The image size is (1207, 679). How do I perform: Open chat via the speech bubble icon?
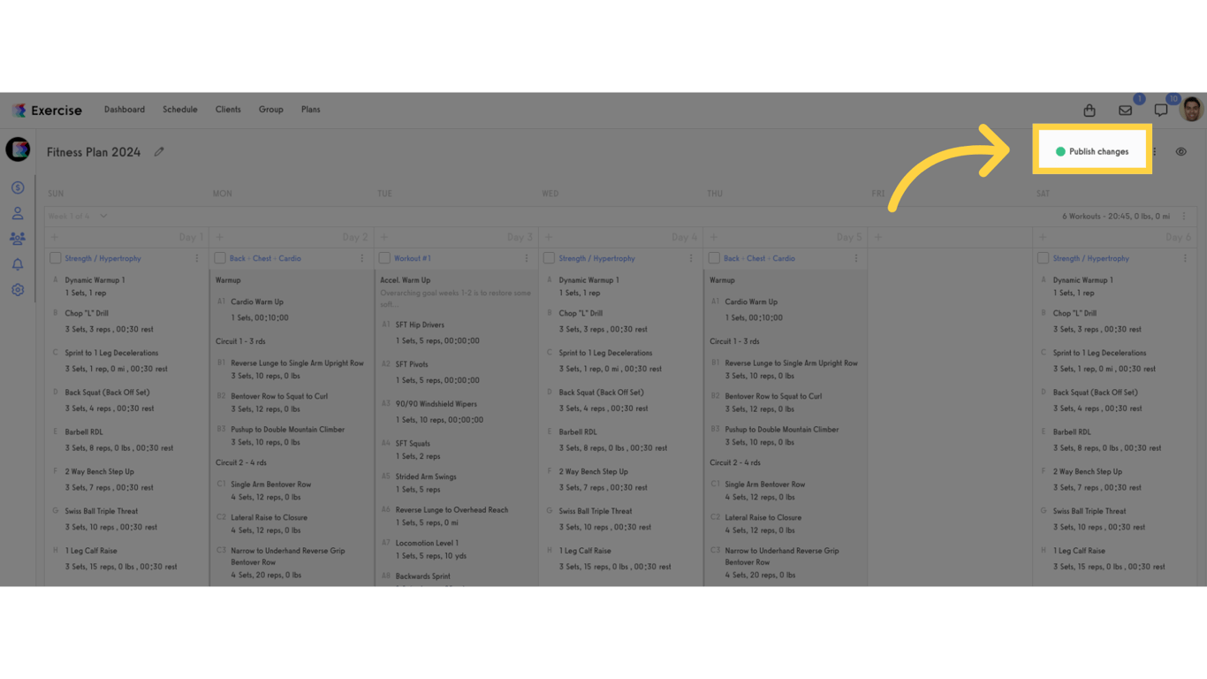(x=1160, y=110)
